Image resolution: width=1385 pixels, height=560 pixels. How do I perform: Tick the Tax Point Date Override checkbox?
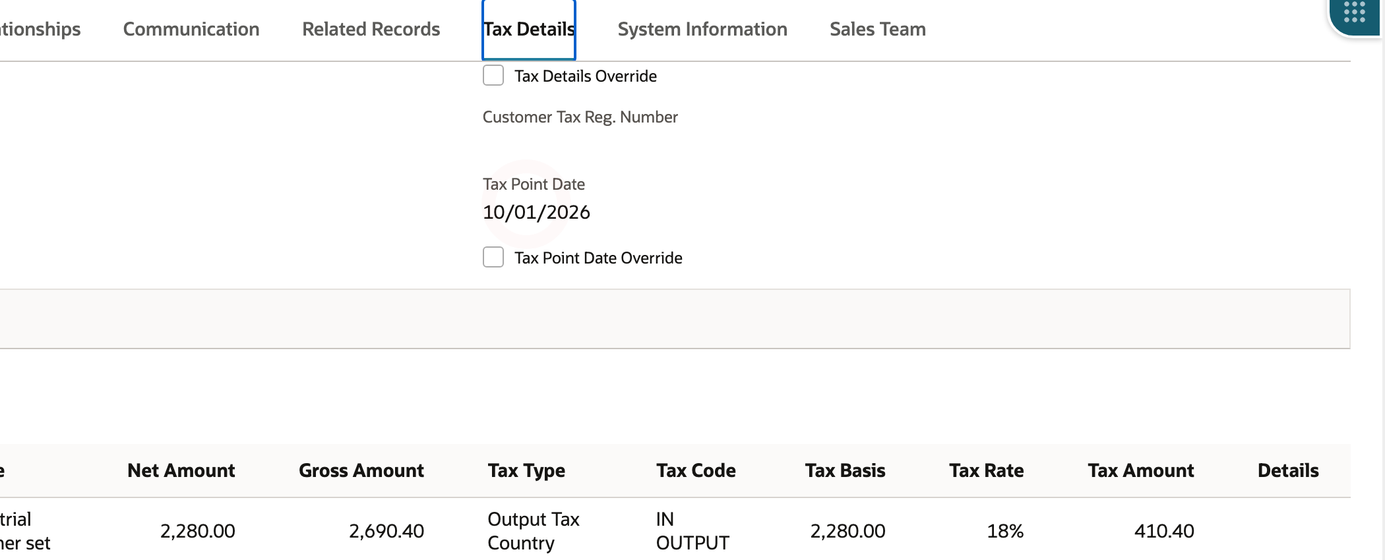493,258
